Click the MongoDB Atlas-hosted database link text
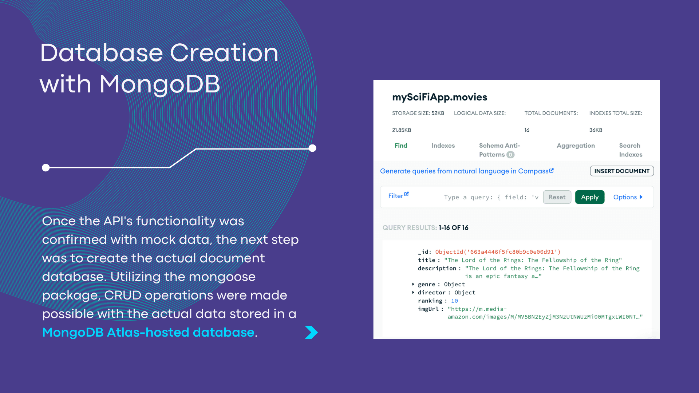This screenshot has height=393, width=699. 148,332
